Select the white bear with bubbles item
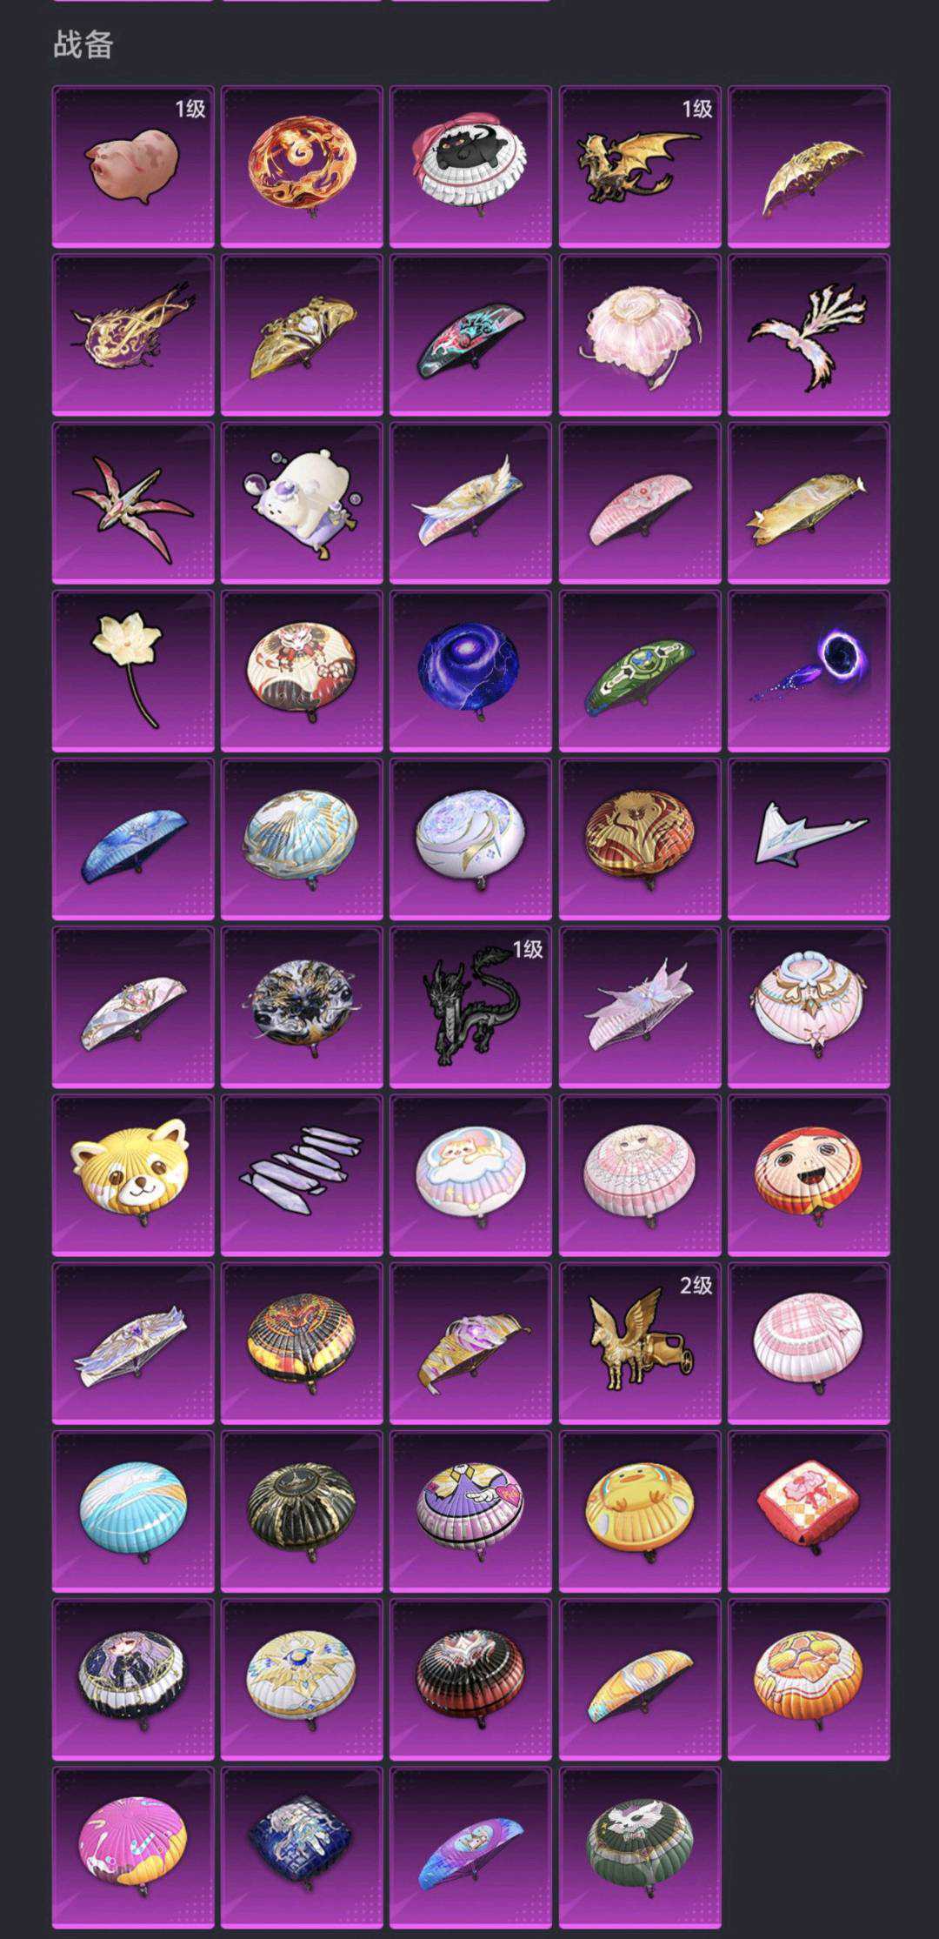 302,503
